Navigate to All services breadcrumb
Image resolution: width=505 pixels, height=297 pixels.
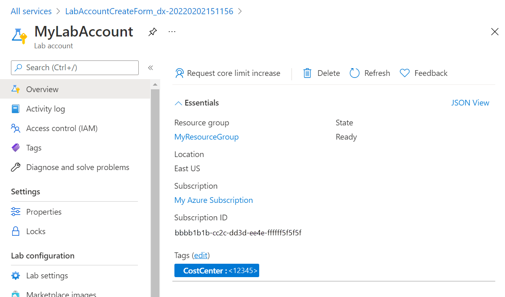[31, 11]
